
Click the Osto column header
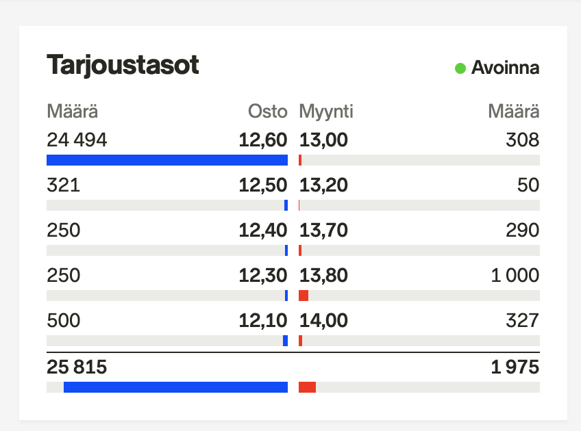267,112
